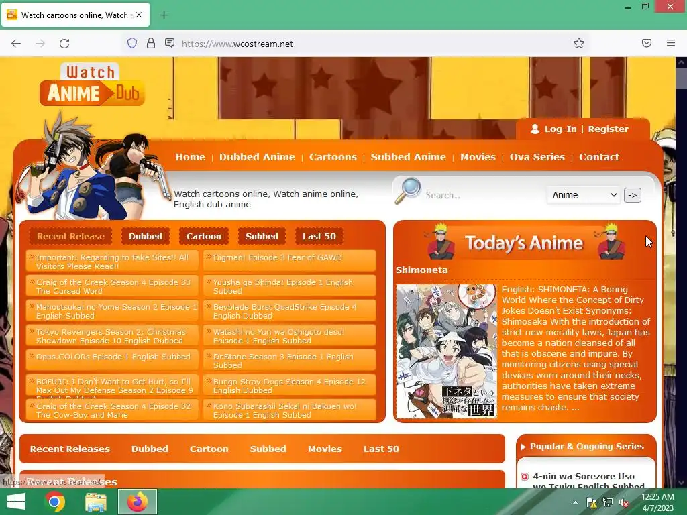The width and height of the screenshot is (687, 515).
Task: Open Movies in top navigation
Action: pos(478,157)
